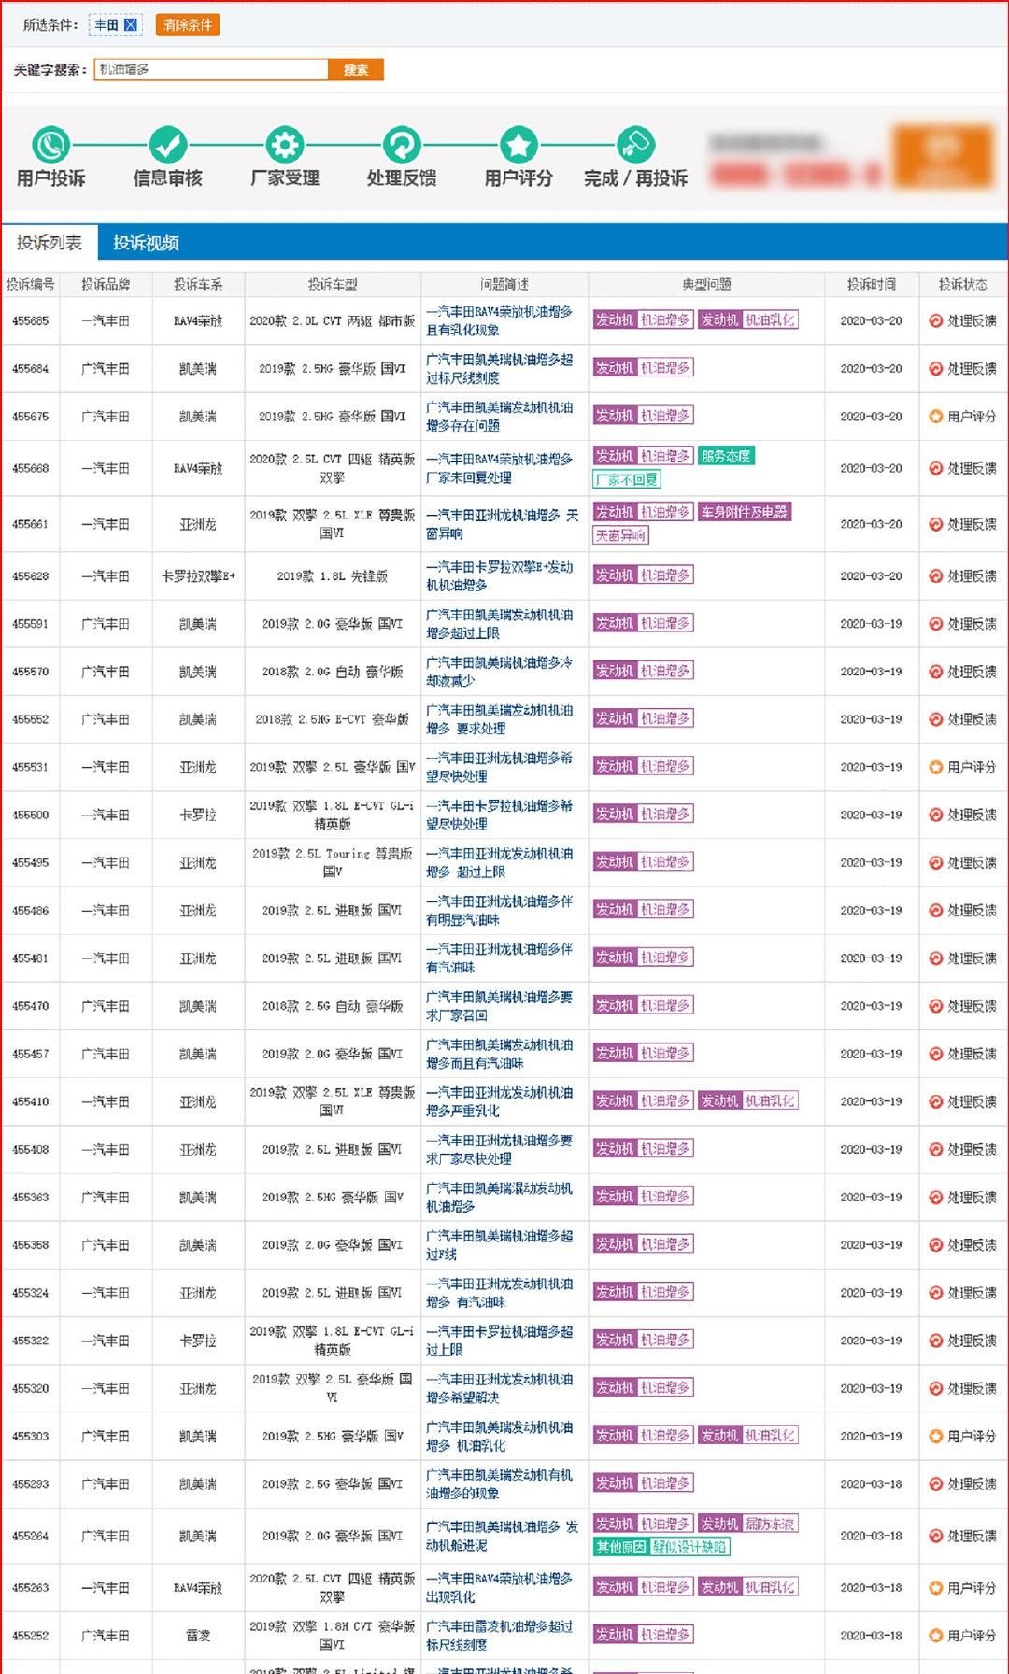Click the orange 搜索 button
This screenshot has height=1674, width=1009.
[356, 70]
